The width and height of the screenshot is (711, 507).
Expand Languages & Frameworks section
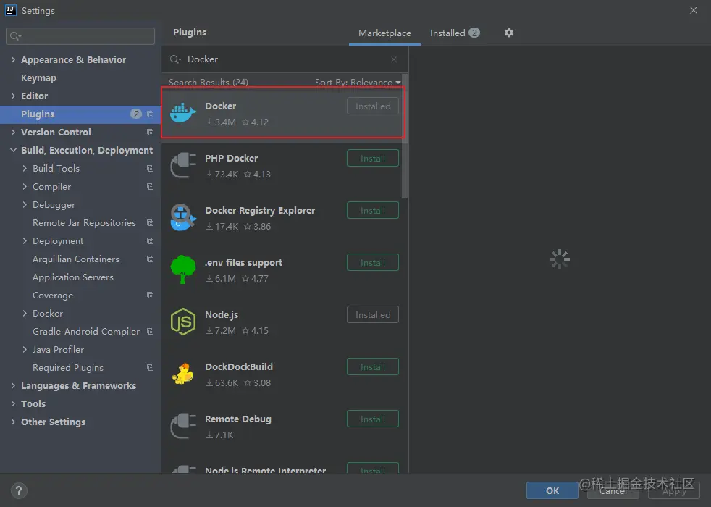13,386
